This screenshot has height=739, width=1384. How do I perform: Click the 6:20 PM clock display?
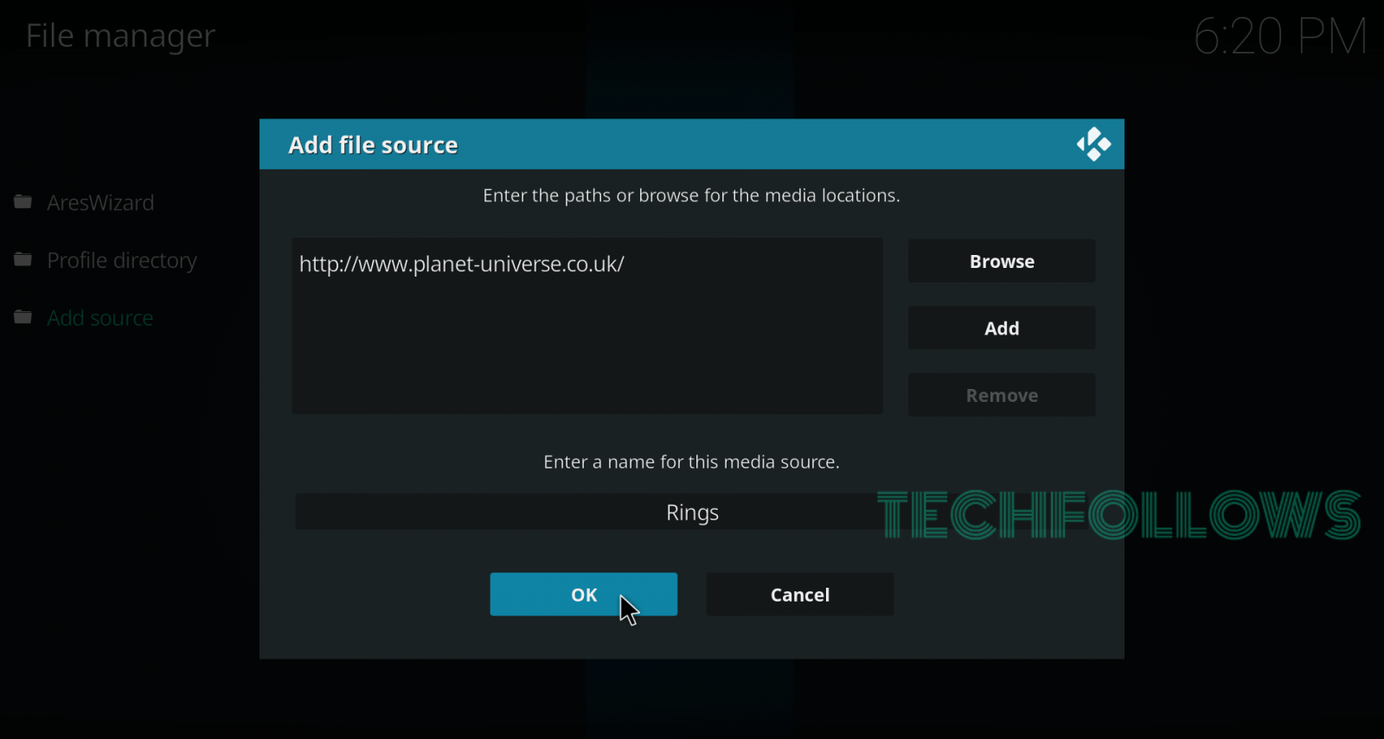1280,37
